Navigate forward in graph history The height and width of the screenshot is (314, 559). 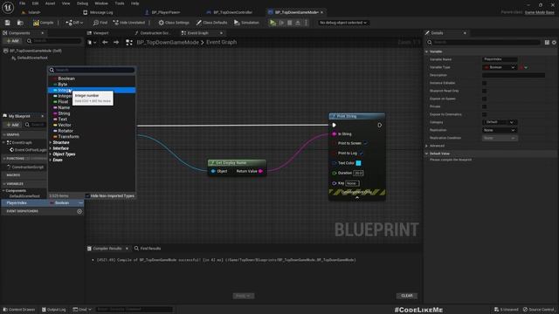(116, 43)
